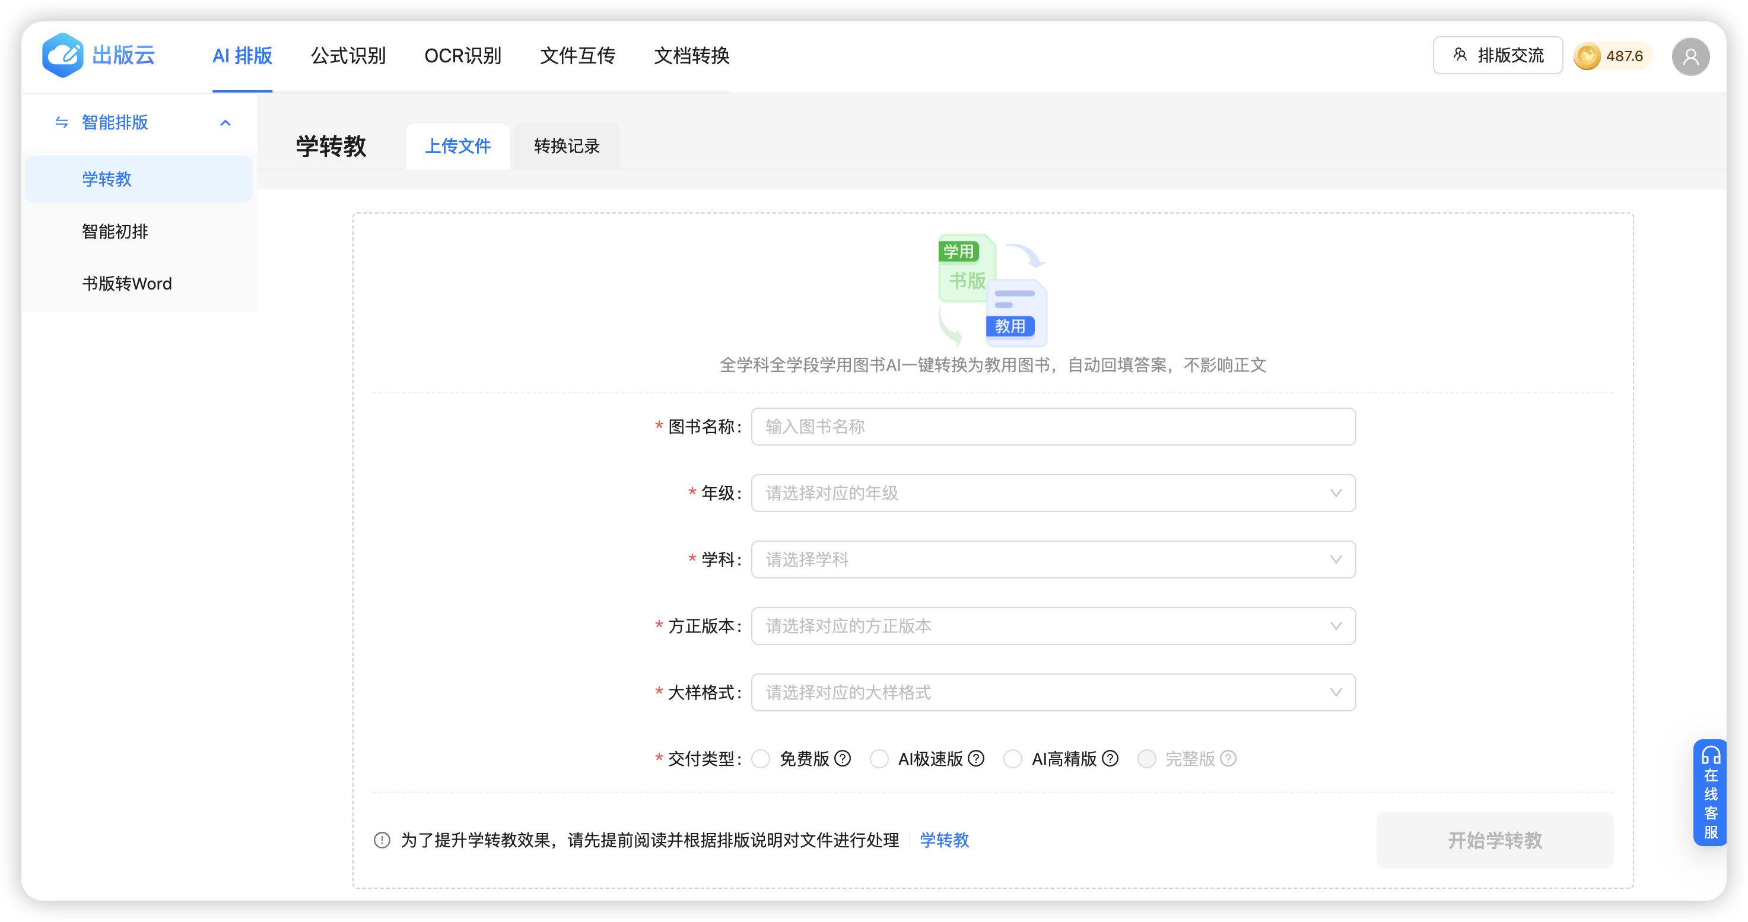The height and width of the screenshot is (922, 1748).
Task: Click the 487.6 balance value
Action: point(1625,56)
